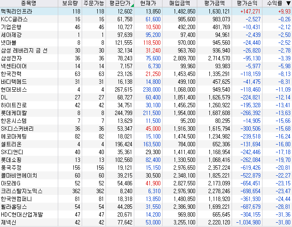The height and width of the screenshot is (227, 292).
Task: Select HDC현대산업개발 stock name
Action: [22, 214]
